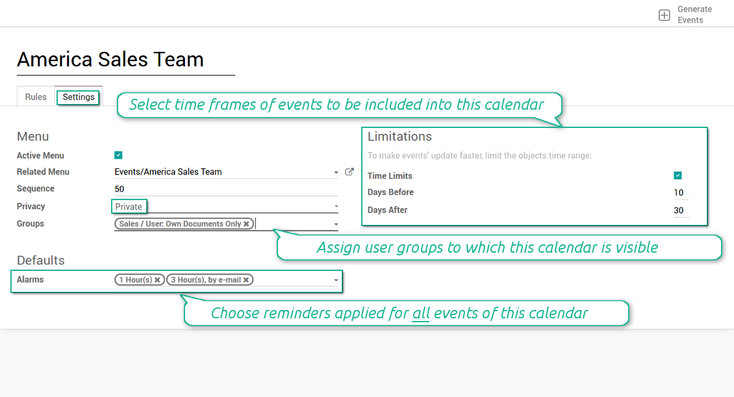Expand the Related Menu dropdown arrow
The width and height of the screenshot is (734, 397).
336,173
